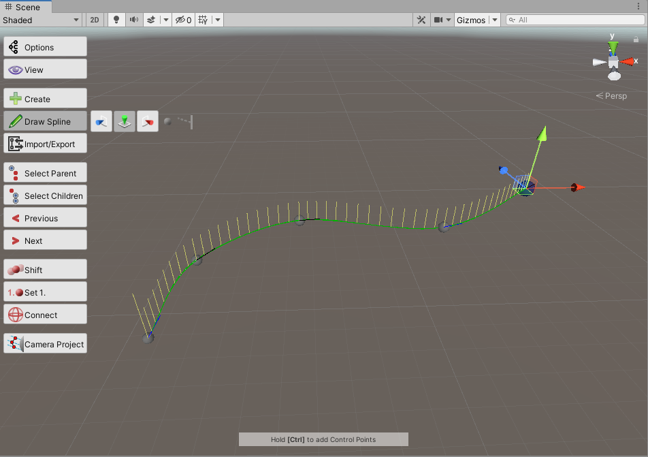The width and height of the screenshot is (648, 457).
Task: Select the red X-plane draw mode
Action: tap(148, 121)
